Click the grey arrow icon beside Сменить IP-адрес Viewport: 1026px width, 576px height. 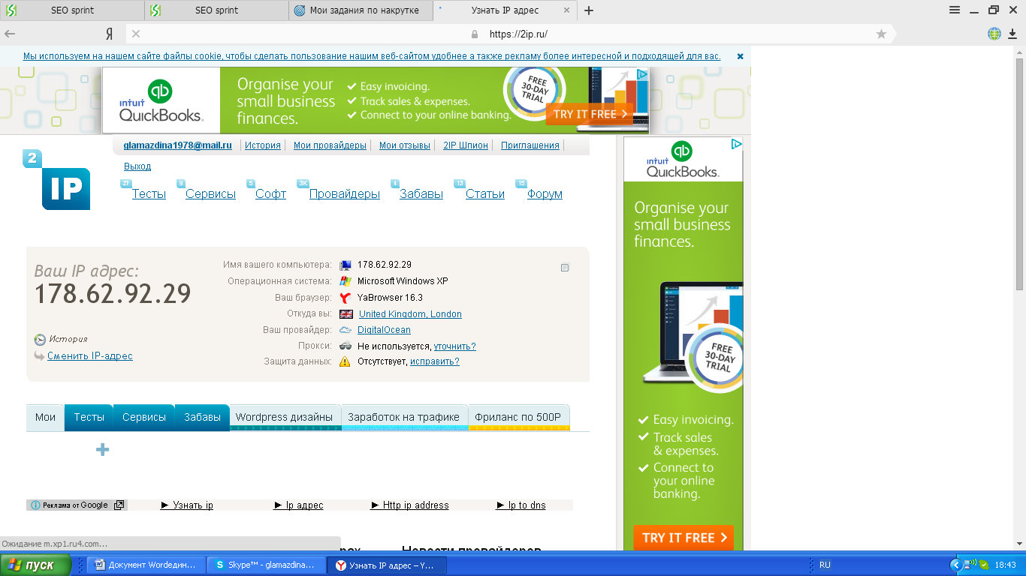tap(40, 356)
